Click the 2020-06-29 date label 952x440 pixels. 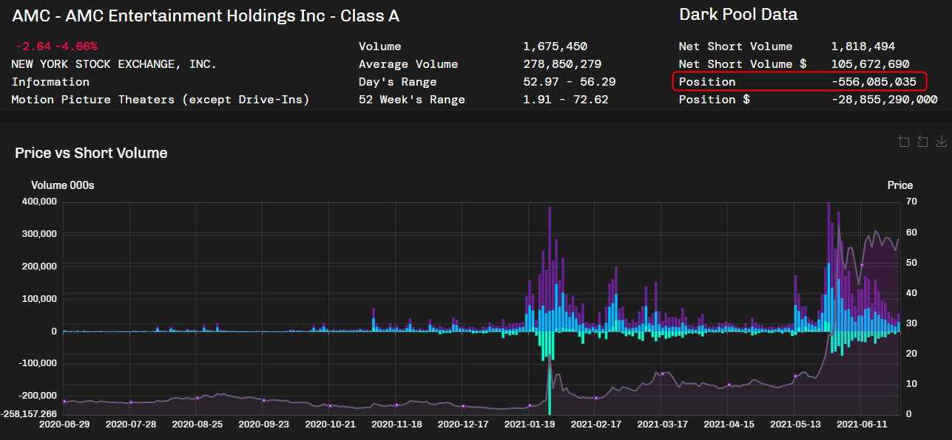(x=64, y=424)
